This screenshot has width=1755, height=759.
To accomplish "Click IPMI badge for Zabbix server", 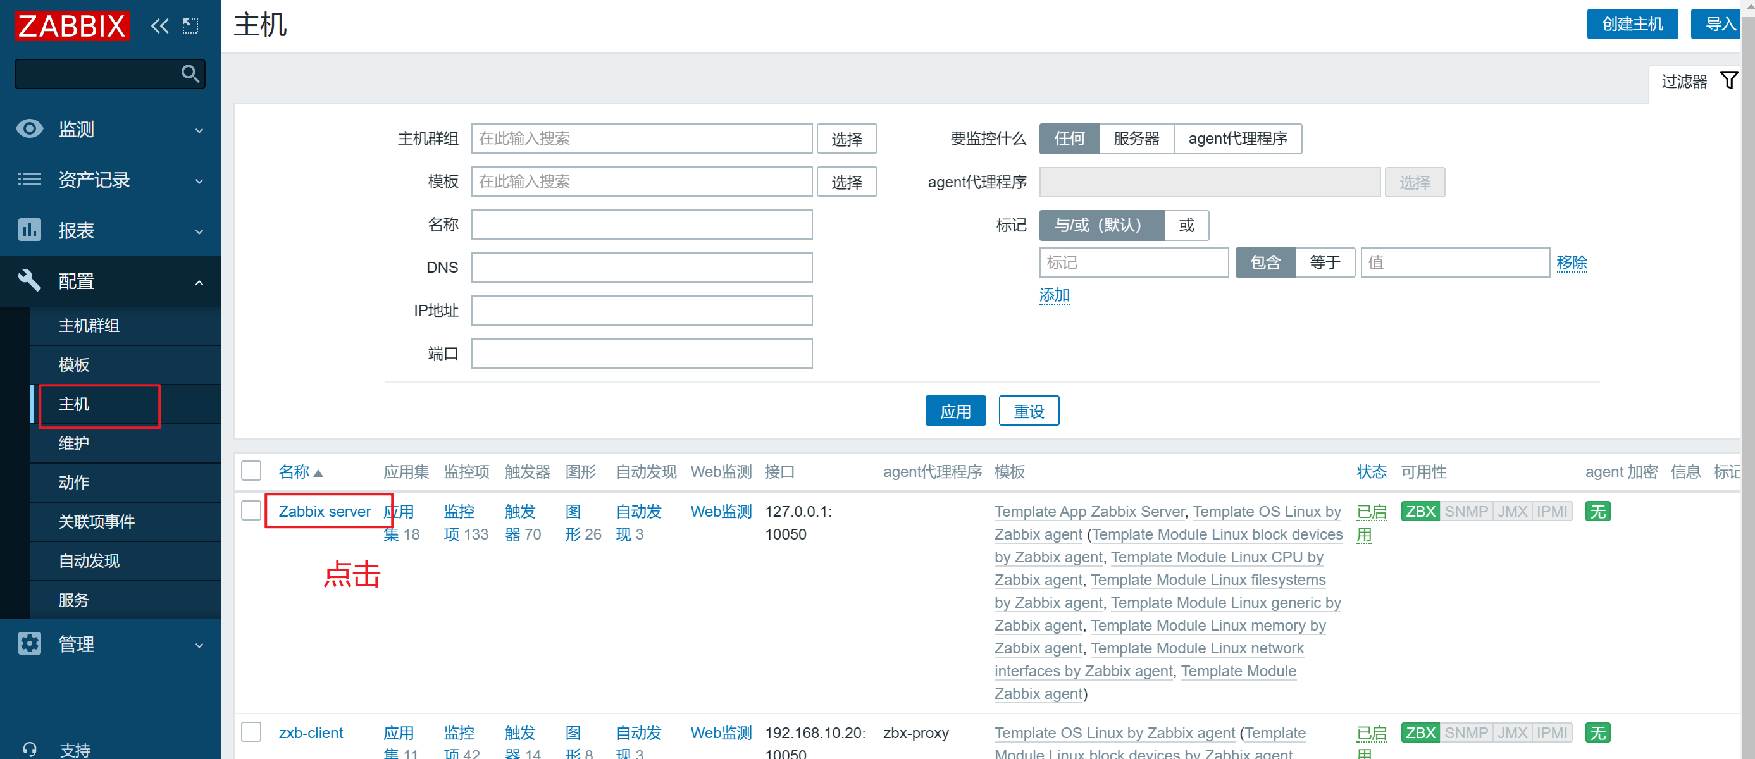I will pos(1552,512).
